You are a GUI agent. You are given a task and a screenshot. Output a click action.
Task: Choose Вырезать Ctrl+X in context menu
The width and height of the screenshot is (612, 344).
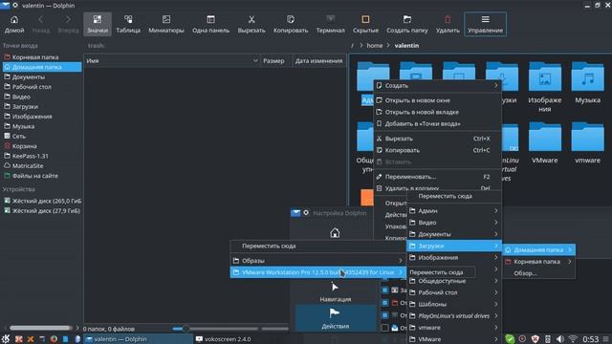[x=437, y=139]
